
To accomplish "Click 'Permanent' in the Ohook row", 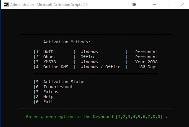I will click(146, 57).
